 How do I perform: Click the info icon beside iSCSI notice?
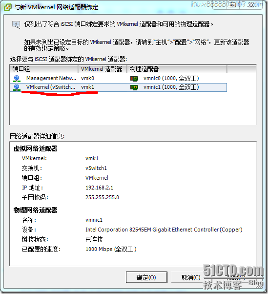pos(16,25)
